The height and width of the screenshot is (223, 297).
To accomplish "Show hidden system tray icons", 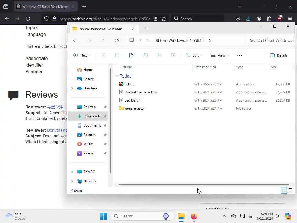I will (x=224, y=216).
